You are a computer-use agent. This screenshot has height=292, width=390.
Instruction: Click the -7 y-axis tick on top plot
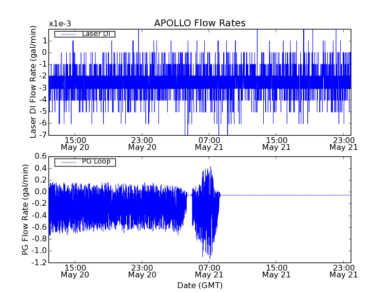(x=43, y=135)
